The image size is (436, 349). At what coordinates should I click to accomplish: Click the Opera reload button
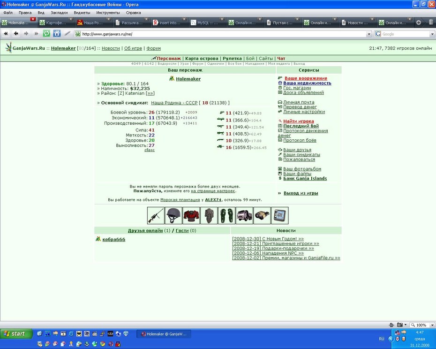click(x=46, y=34)
